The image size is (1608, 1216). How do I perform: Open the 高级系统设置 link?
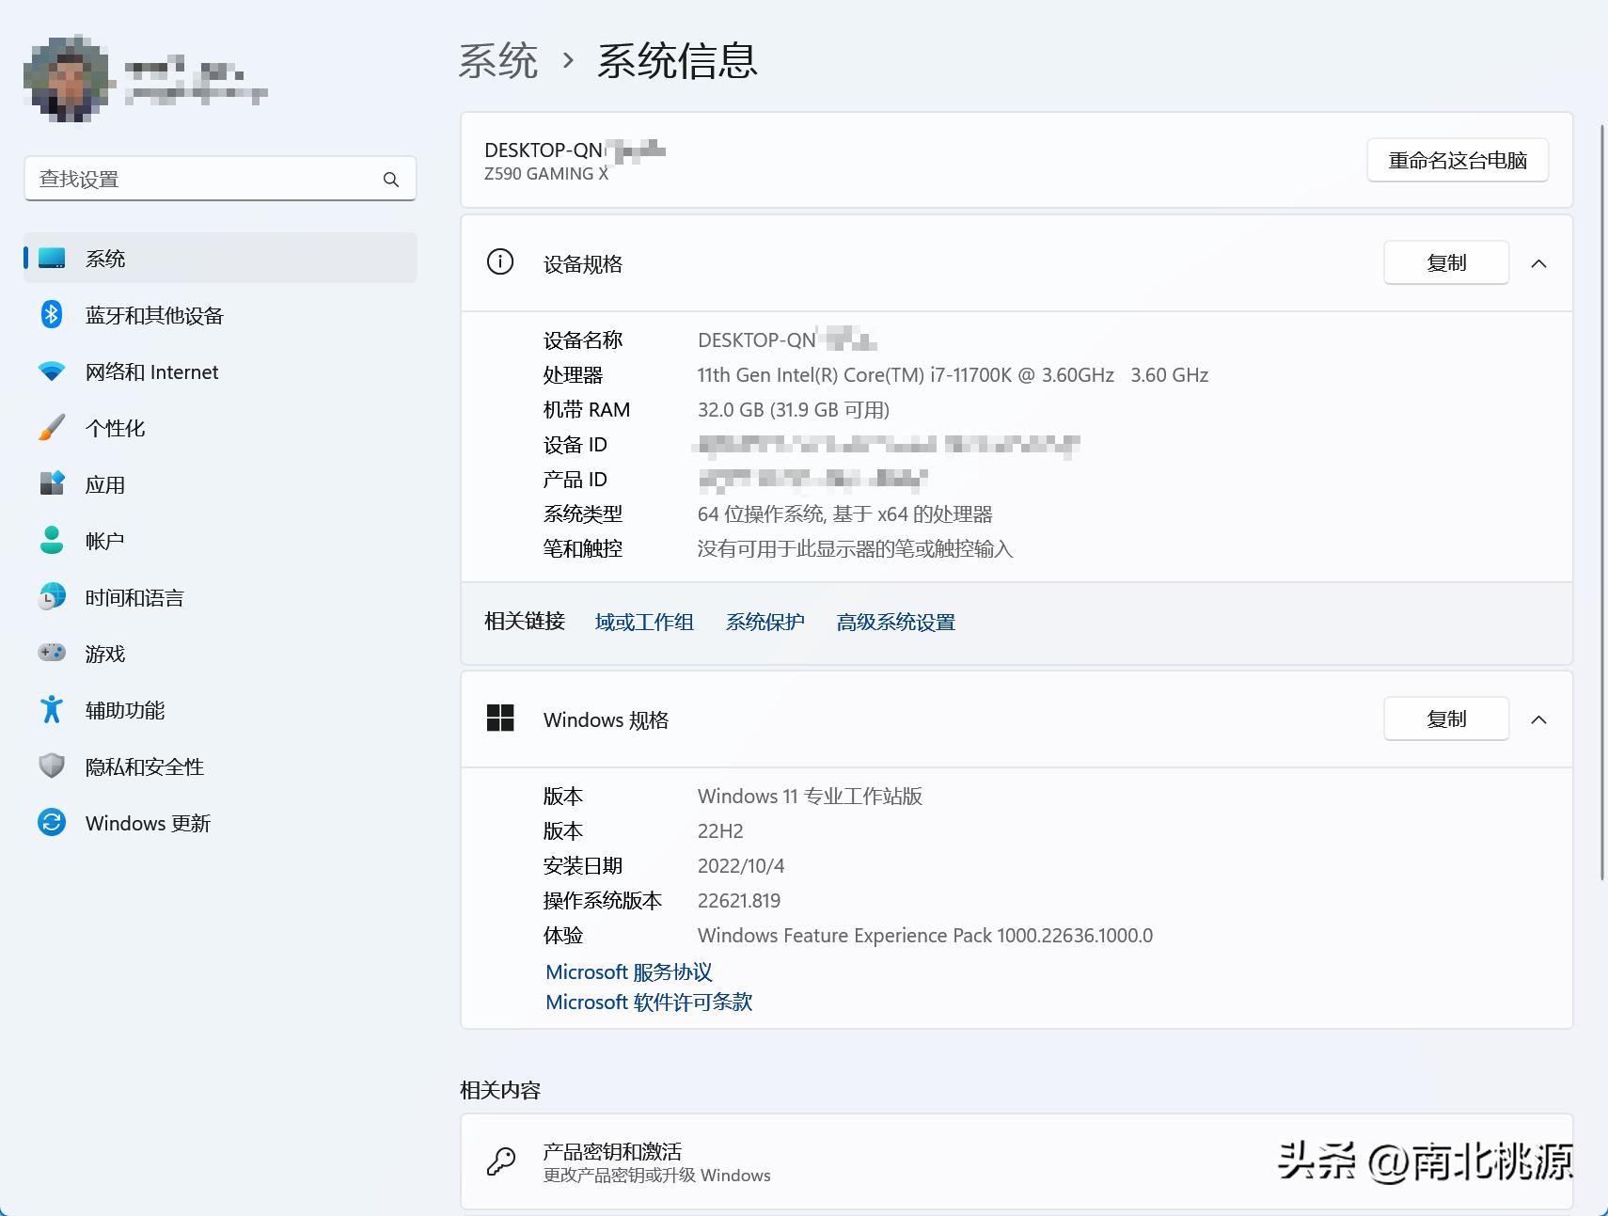point(895,622)
